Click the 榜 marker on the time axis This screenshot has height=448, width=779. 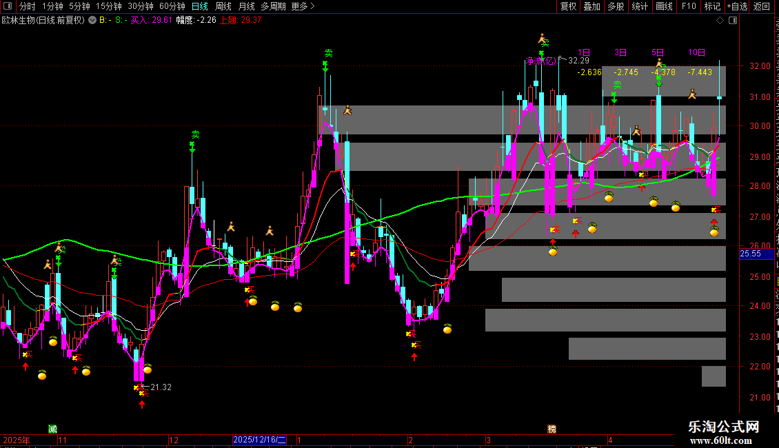[x=552, y=429]
